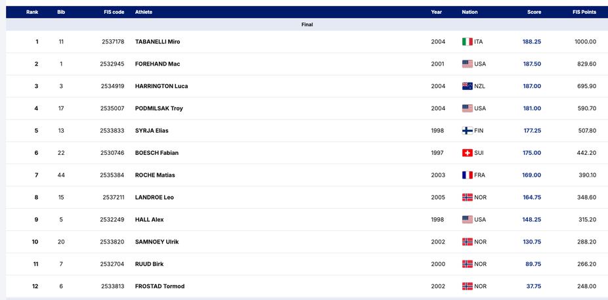The width and height of the screenshot is (608, 300).
Task: Sort by the Rank column header
Action: pyautogui.click(x=32, y=12)
